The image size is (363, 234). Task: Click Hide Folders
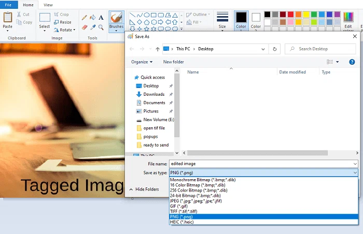(144, 189)
